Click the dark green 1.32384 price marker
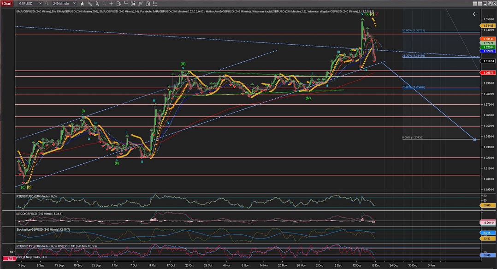Viewport: 497px width, 269px height. [x=488, y=47]
